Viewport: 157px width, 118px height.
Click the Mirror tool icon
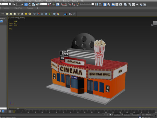pos(96,4)
